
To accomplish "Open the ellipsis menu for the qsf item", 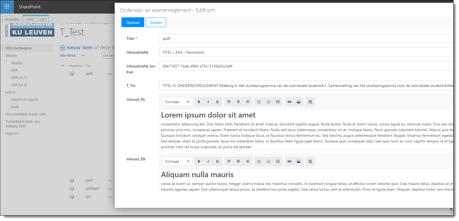I will (110, 197).
